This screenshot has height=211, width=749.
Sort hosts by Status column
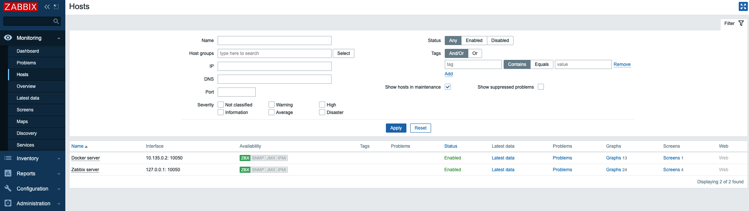pos(451,146)
